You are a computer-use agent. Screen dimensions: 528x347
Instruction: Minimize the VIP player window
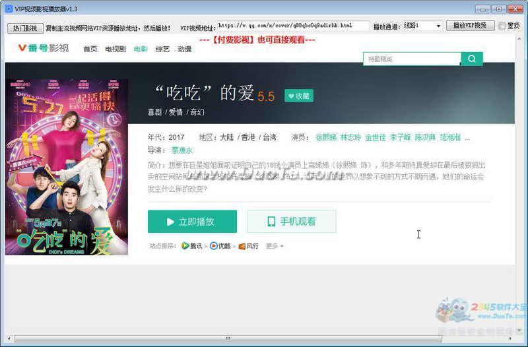(x=483, y=9)
